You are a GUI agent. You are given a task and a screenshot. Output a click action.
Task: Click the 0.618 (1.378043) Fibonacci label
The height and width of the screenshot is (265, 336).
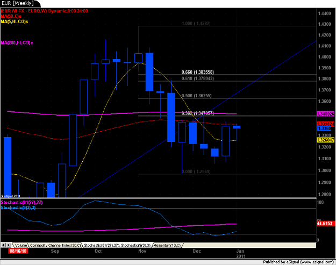(198, 78)
